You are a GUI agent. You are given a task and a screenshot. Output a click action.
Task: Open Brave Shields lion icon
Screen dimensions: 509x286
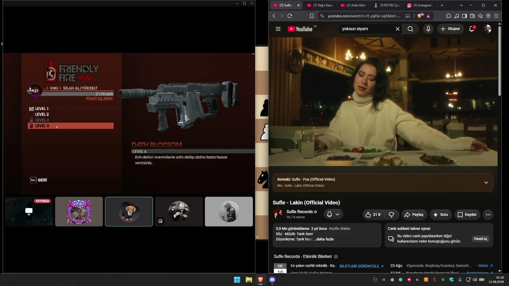(x=420, y=16)
